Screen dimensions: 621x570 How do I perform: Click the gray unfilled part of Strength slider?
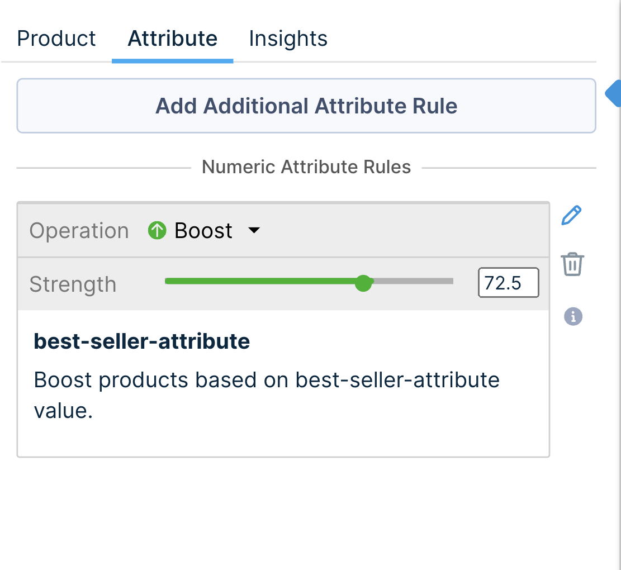pos(414,282)
